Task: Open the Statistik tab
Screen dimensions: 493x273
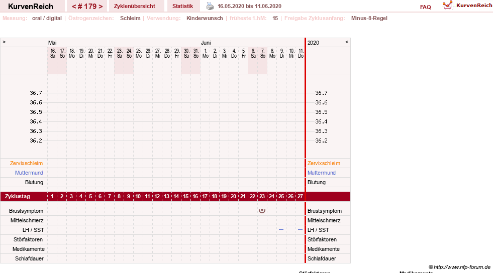Action: (182, 6)
